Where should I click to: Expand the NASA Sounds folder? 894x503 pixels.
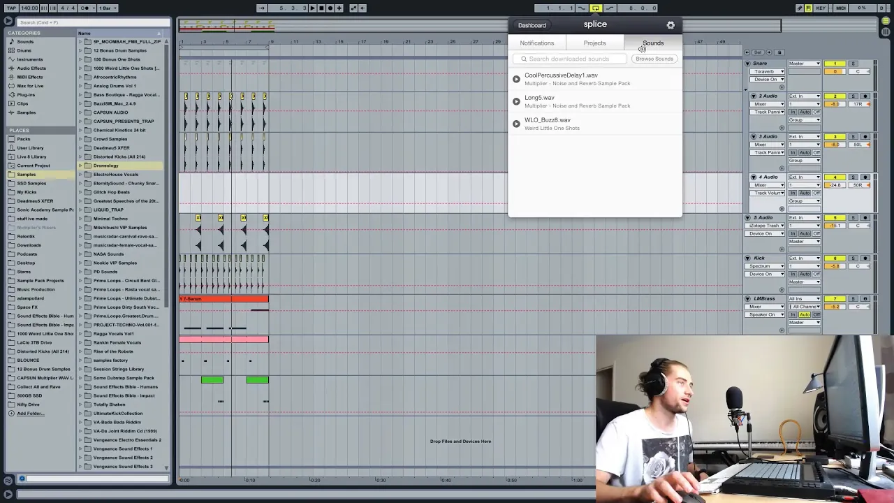click(80, 254)
